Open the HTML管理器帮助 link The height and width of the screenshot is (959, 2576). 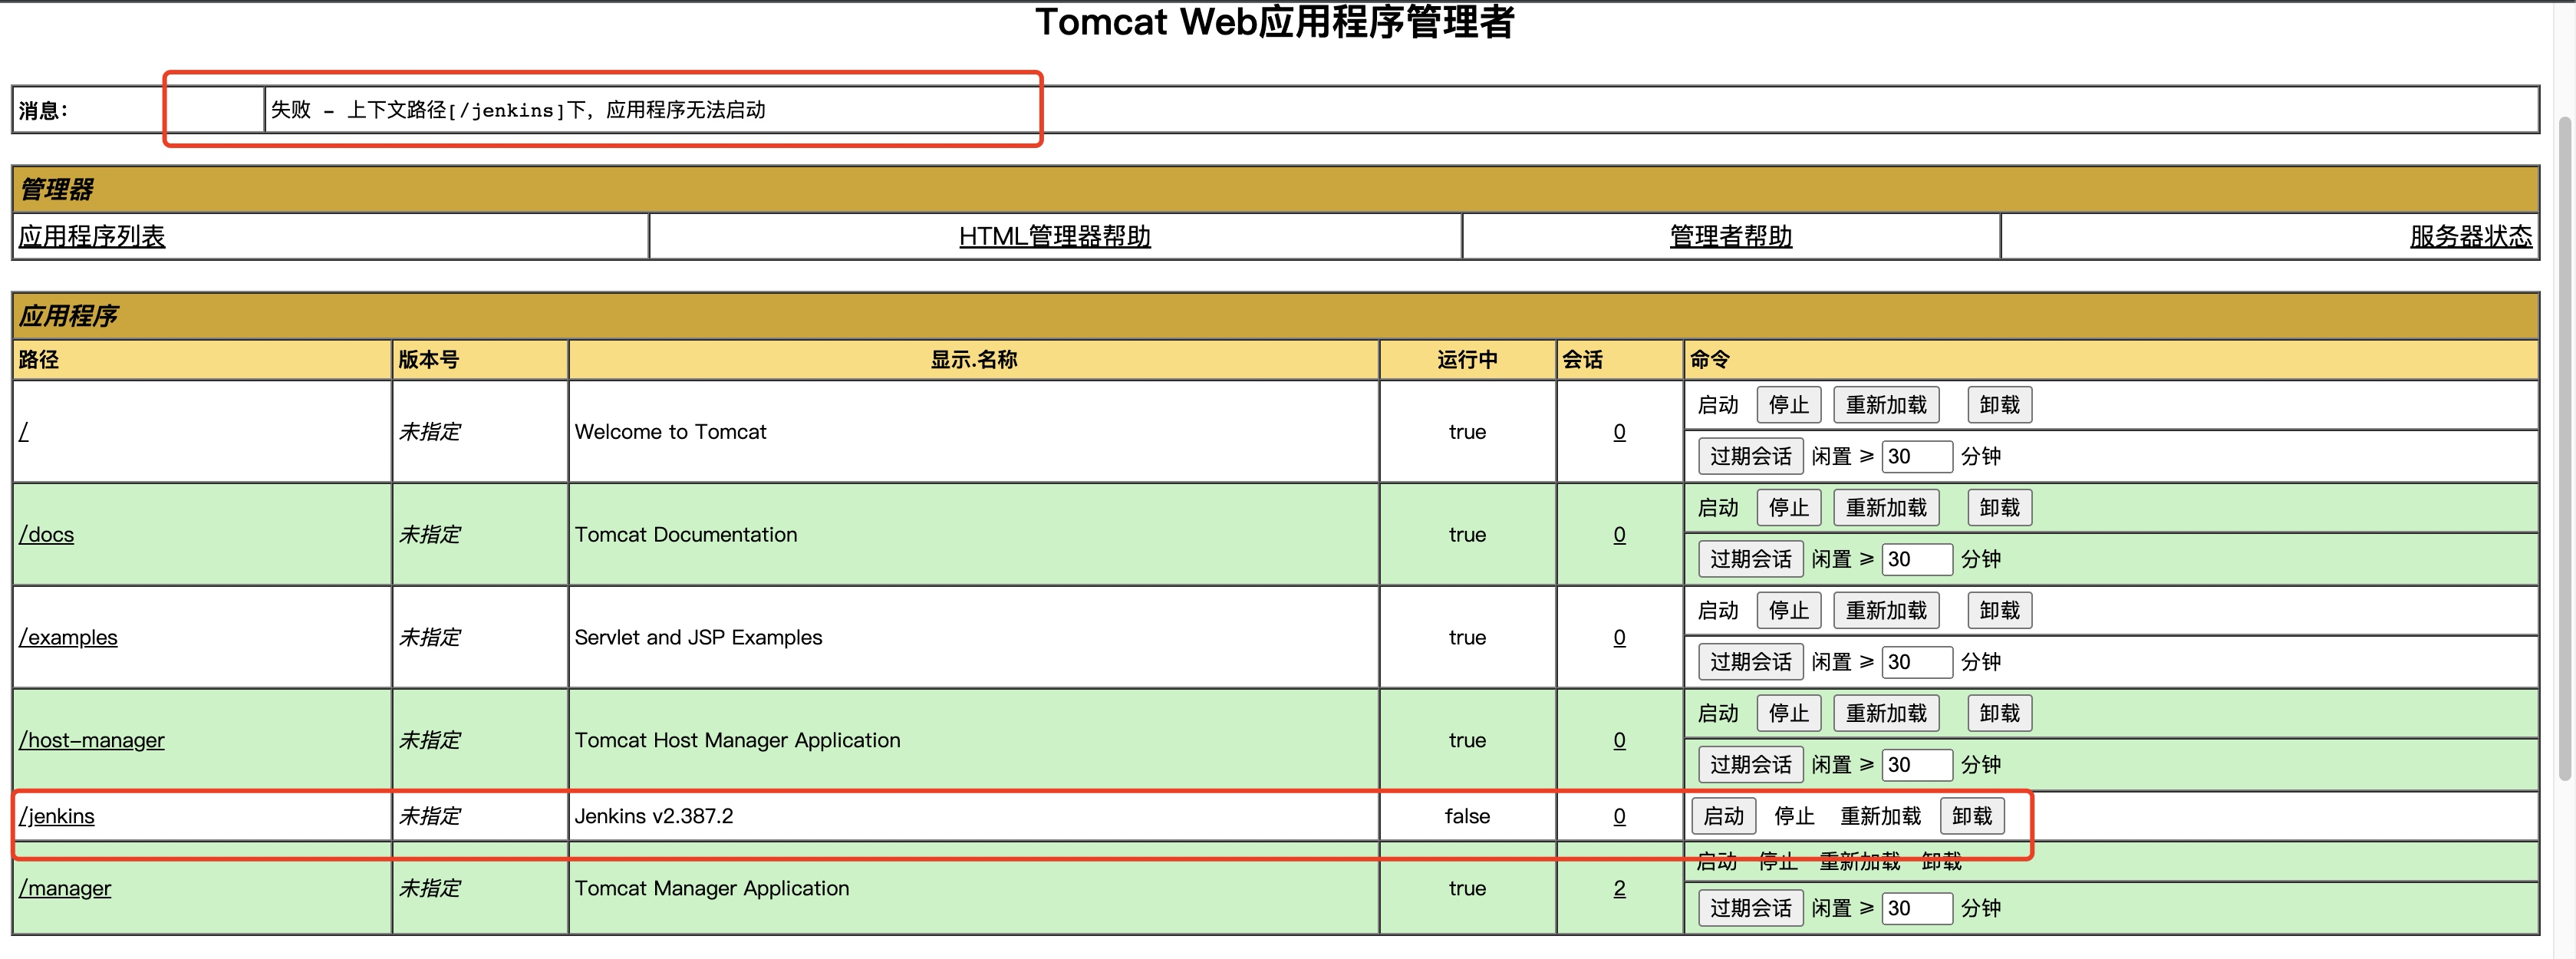tap(1054, 236)
